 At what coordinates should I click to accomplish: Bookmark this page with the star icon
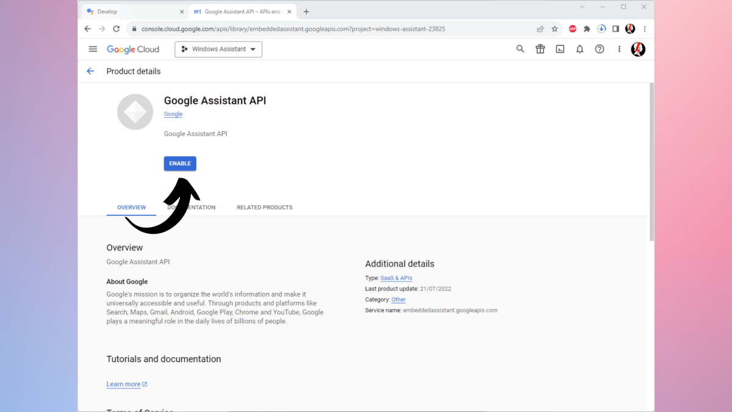pyautogui.click(x=554, y=29)
